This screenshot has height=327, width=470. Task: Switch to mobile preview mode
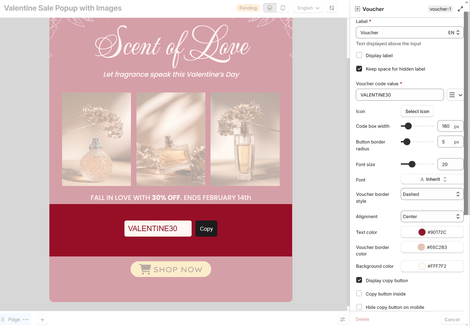pyautogui.click(x=283, y=8)
